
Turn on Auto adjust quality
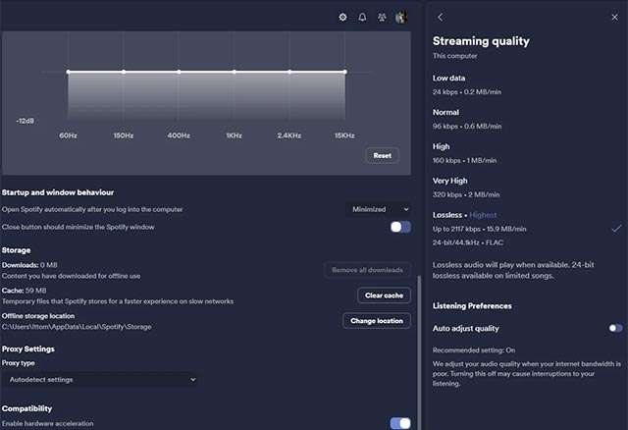tap(615, 328)
